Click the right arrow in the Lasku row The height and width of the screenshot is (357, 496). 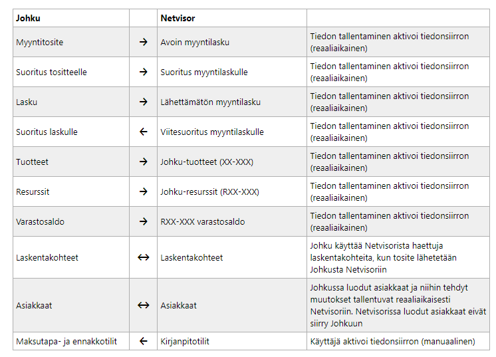point(144,102)
